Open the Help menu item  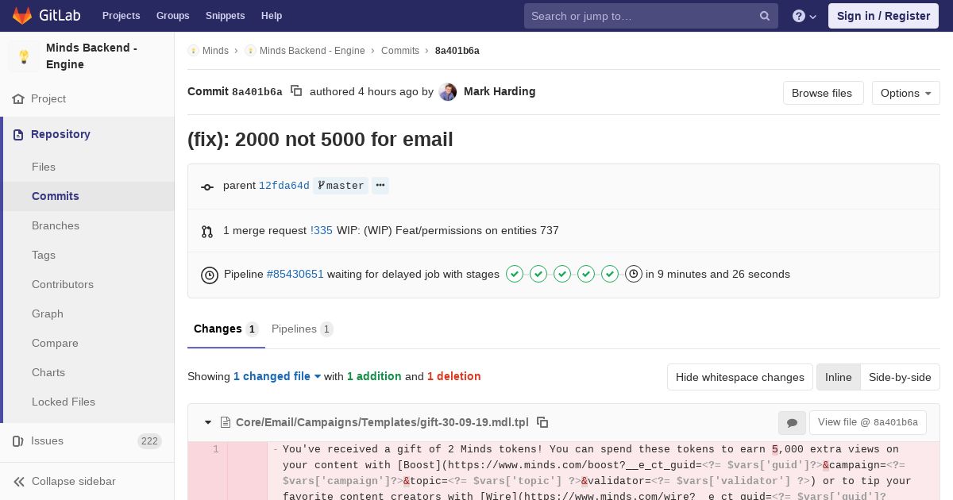point(272,16)
